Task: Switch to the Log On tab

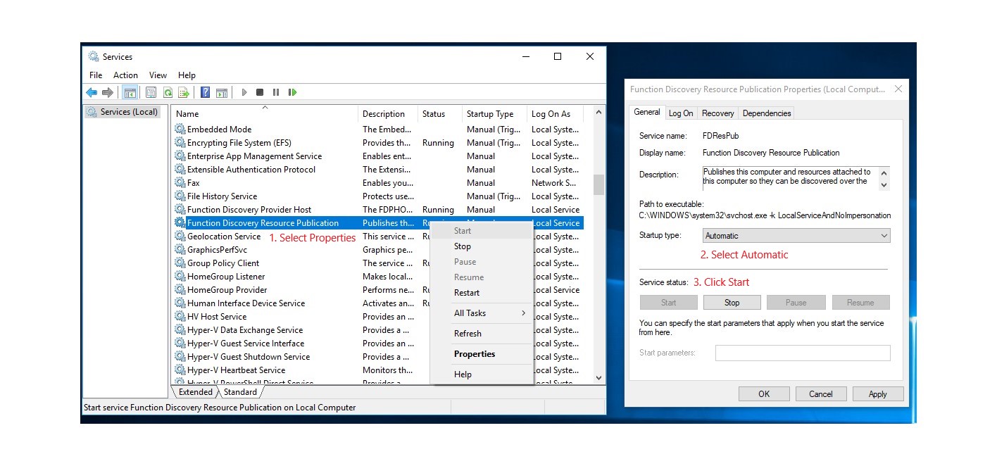Action: (x=681, y=113)
